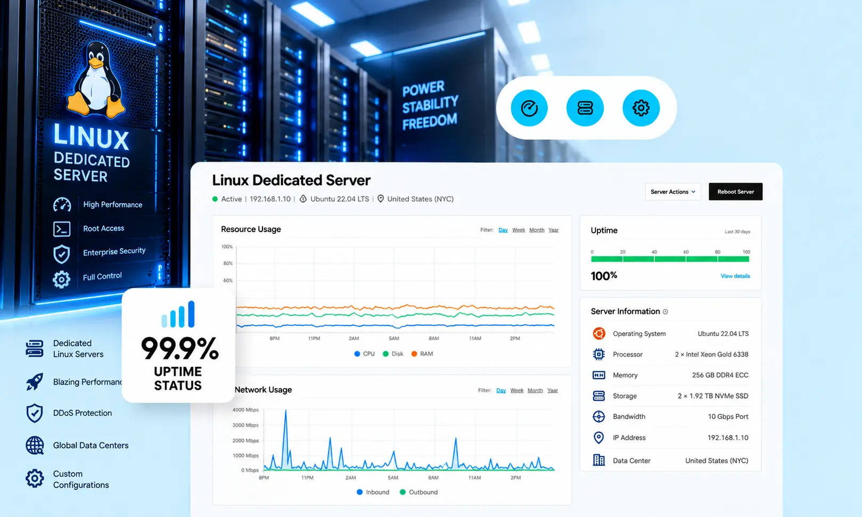862x517 pixels.
Task: Click the signal bars icon above 99.9%
Action: 178,314
